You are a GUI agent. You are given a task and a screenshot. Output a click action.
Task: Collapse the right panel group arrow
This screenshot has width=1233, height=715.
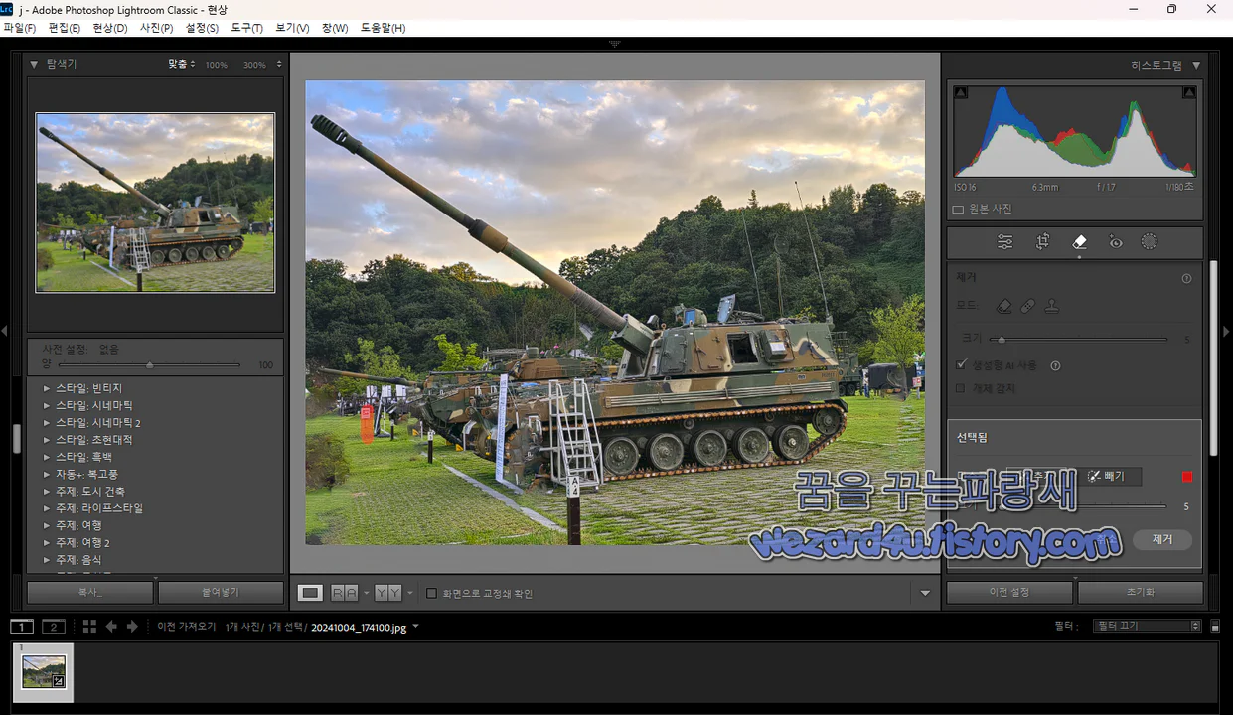coord(1226,331)
